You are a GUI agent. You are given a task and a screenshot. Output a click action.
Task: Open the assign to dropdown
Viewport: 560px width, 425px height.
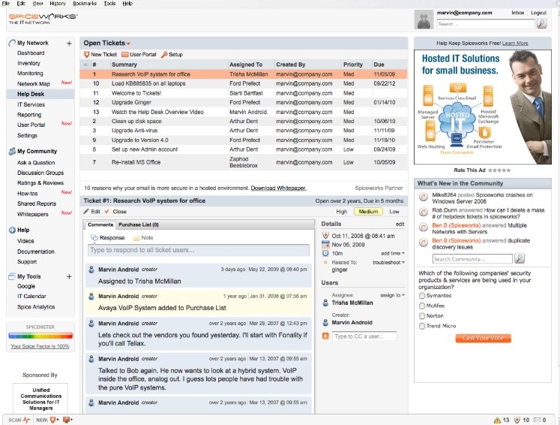(x=392, y=295)
